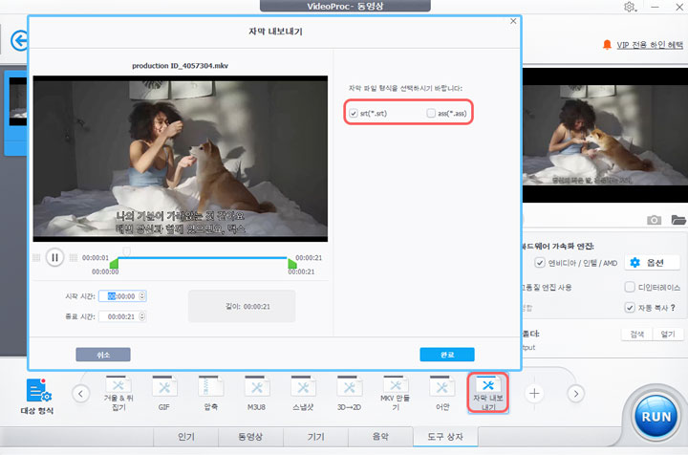Click the 길이: 00:00:21 duration box
Screen dimensions: 688x455
point(242,306)
